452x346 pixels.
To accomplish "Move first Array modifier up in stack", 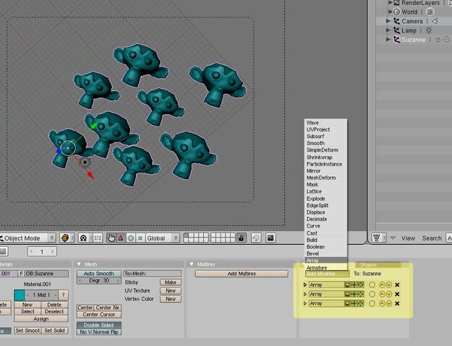I will pos(382,285).
